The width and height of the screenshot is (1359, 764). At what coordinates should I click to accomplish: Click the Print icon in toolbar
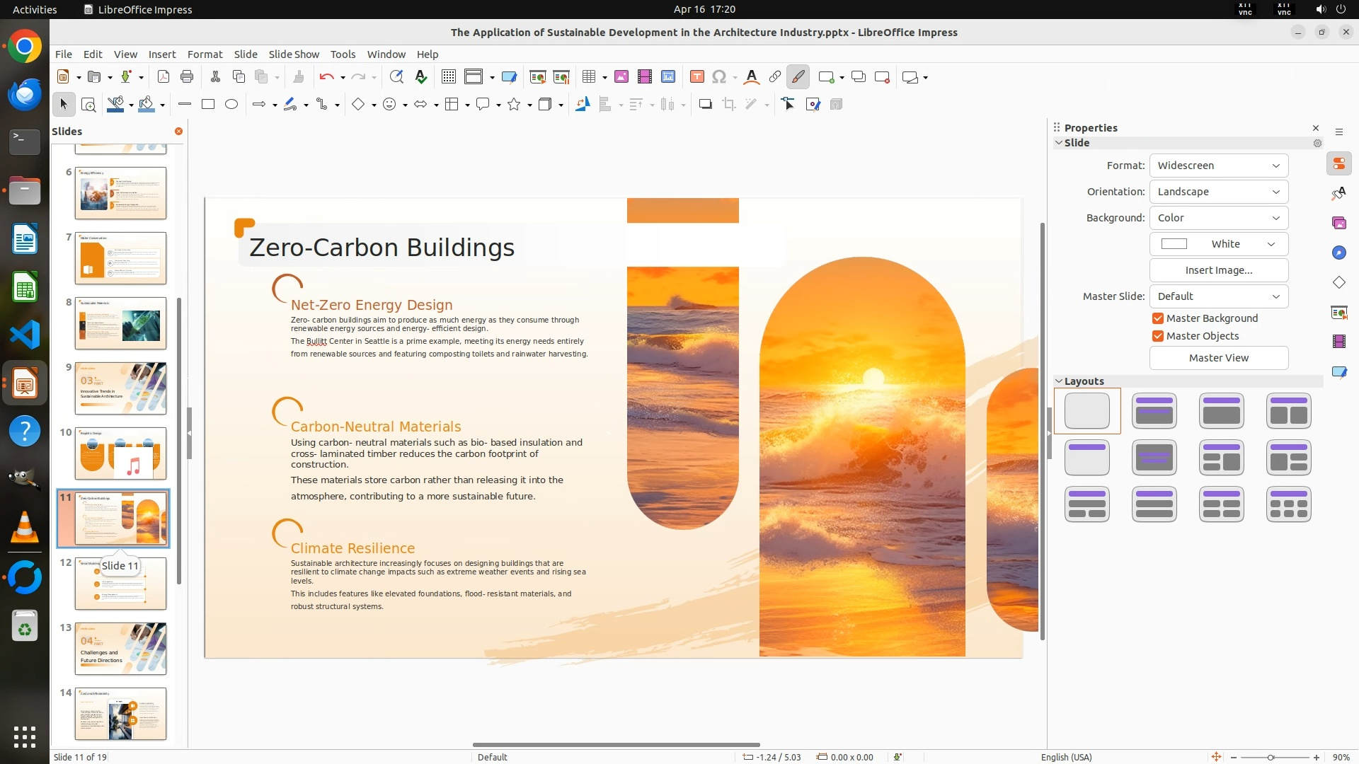(x=187, y=77)
